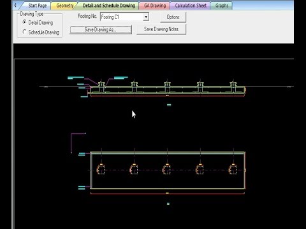This screenshot has height=229, width=306.
Task: Open the Start Page tab
Action: point(37,6)
